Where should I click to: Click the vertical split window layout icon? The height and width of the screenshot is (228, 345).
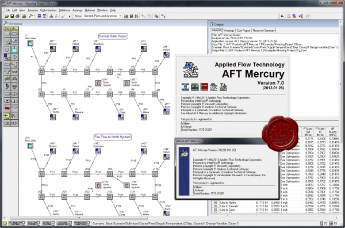pos(45,16)
